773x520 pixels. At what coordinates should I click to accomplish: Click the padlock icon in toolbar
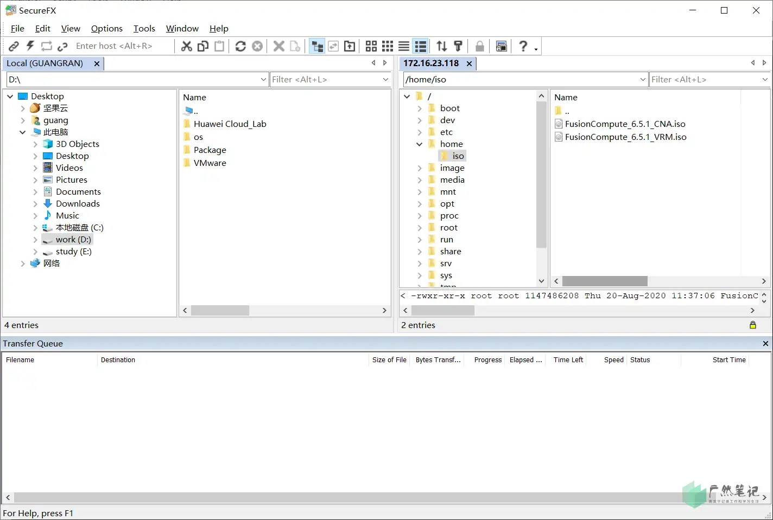coord(480,46)
